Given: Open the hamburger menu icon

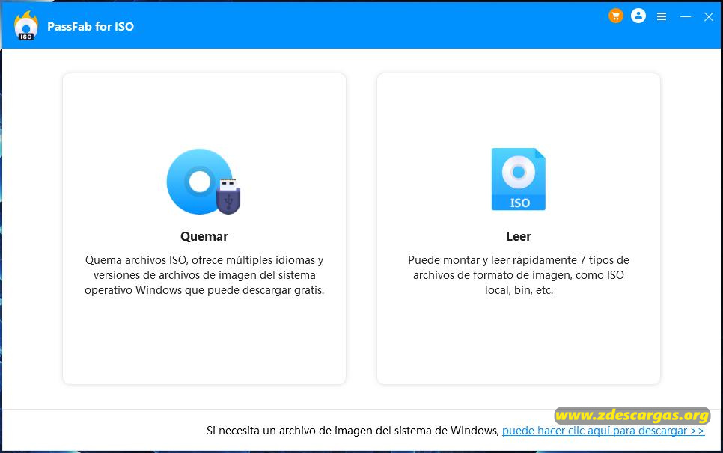Looking at the screenshot, I should pyautogui.click(x=662, y=17).
